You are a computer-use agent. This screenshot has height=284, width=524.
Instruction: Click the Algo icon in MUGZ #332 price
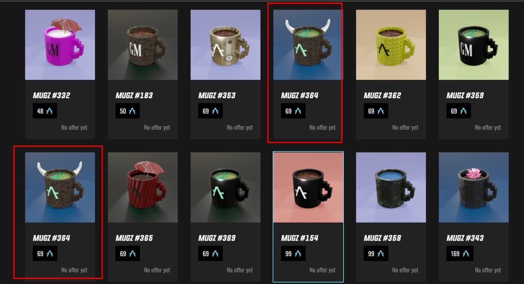(50, 111)
